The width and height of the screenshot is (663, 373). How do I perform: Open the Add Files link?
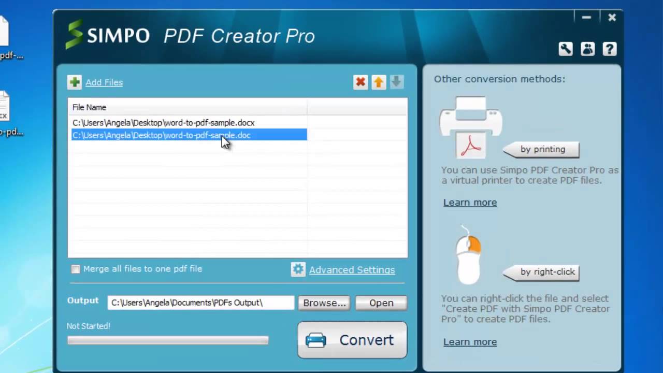(x=104, y=82)
